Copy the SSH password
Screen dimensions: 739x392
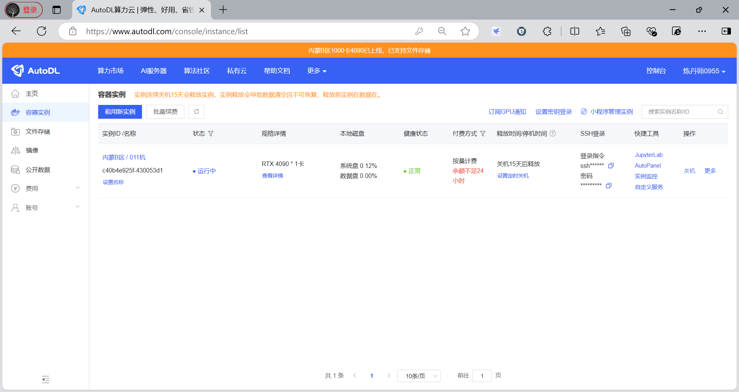609,186
